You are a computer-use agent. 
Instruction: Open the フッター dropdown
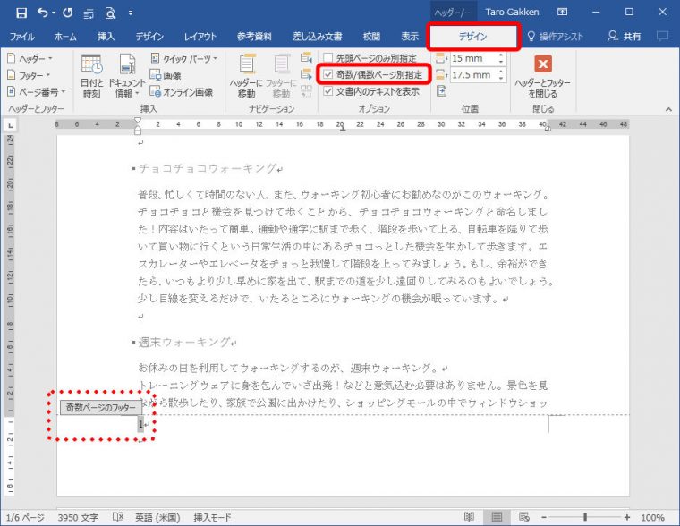(29, 75)
